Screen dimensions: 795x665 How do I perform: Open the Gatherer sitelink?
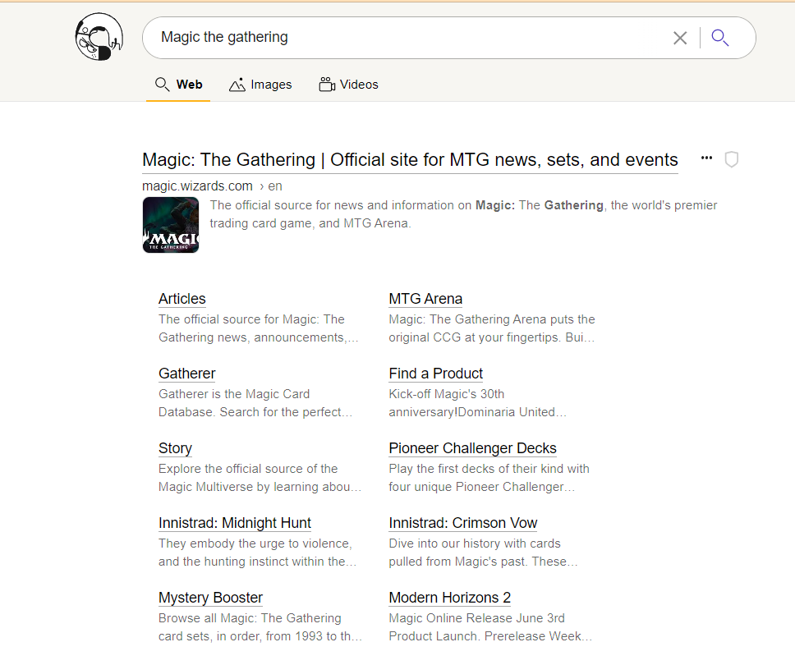point(187,374)
